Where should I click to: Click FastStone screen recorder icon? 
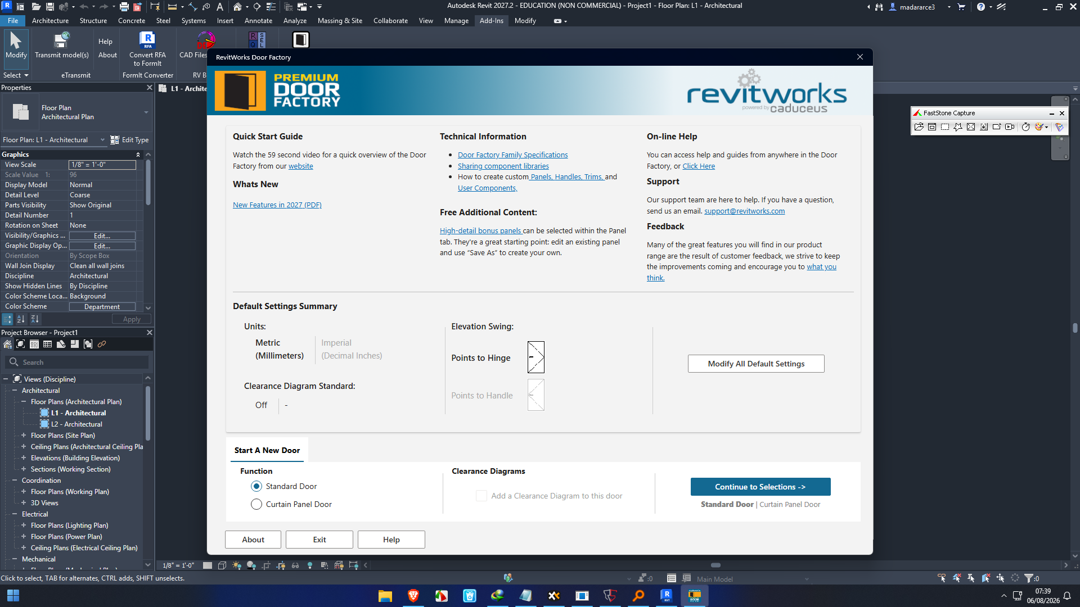(x=1010, y=127)
